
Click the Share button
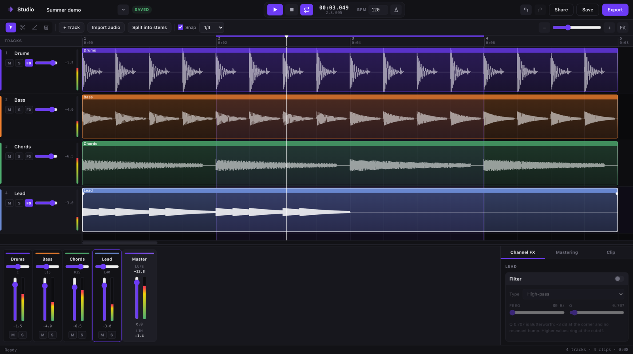point(561,9)
